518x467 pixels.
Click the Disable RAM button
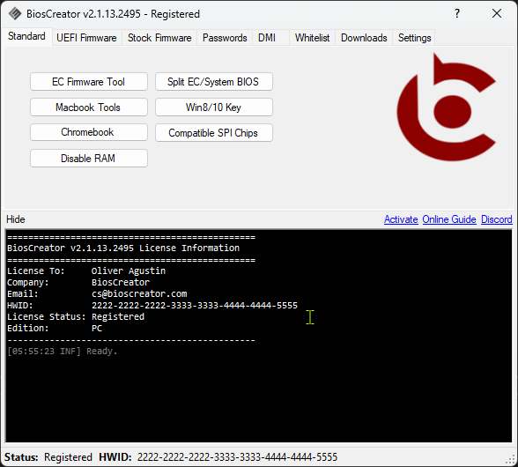coord(88,158)
